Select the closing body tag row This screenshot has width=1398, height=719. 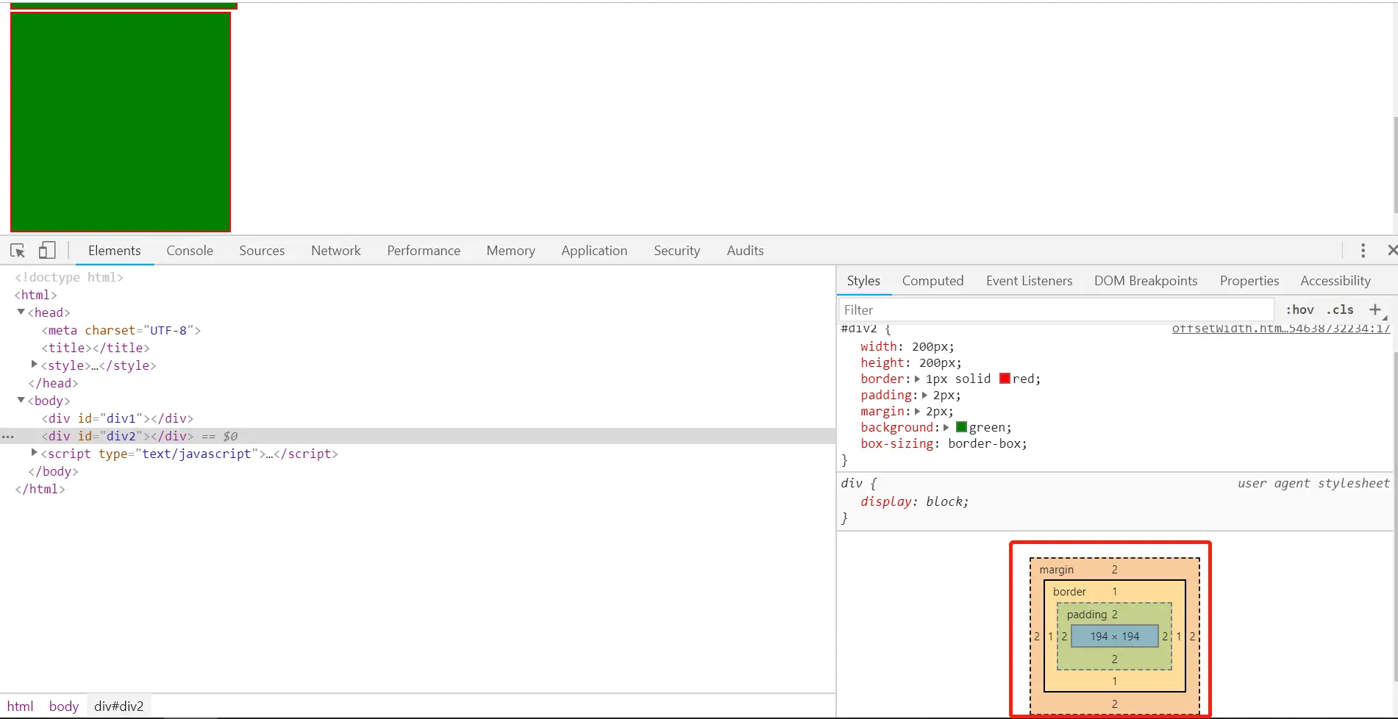click(418, 471)
